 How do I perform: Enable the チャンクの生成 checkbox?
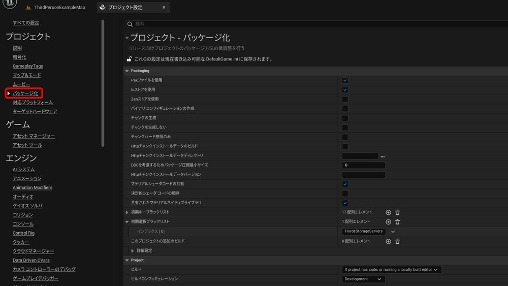345,118
